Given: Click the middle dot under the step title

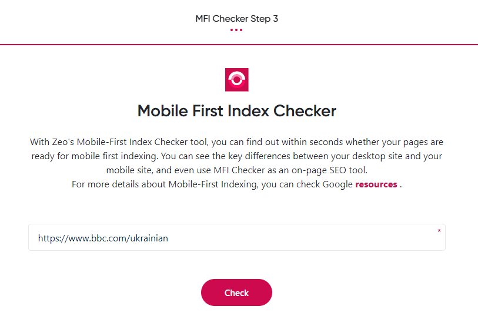Looking at the screenshot, I should pos(236,30).
